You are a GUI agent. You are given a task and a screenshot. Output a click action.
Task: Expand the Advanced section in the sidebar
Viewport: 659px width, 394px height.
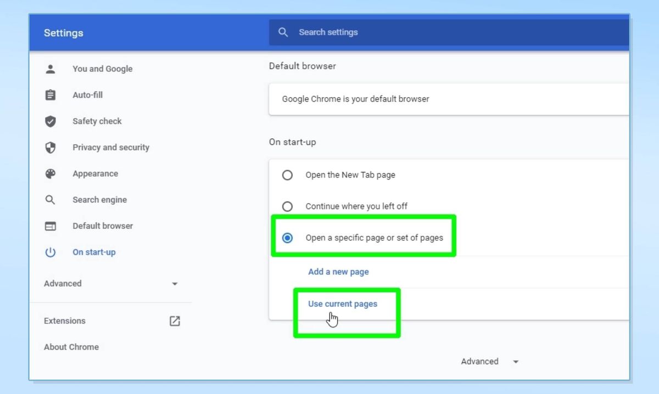tap(62, 283)
